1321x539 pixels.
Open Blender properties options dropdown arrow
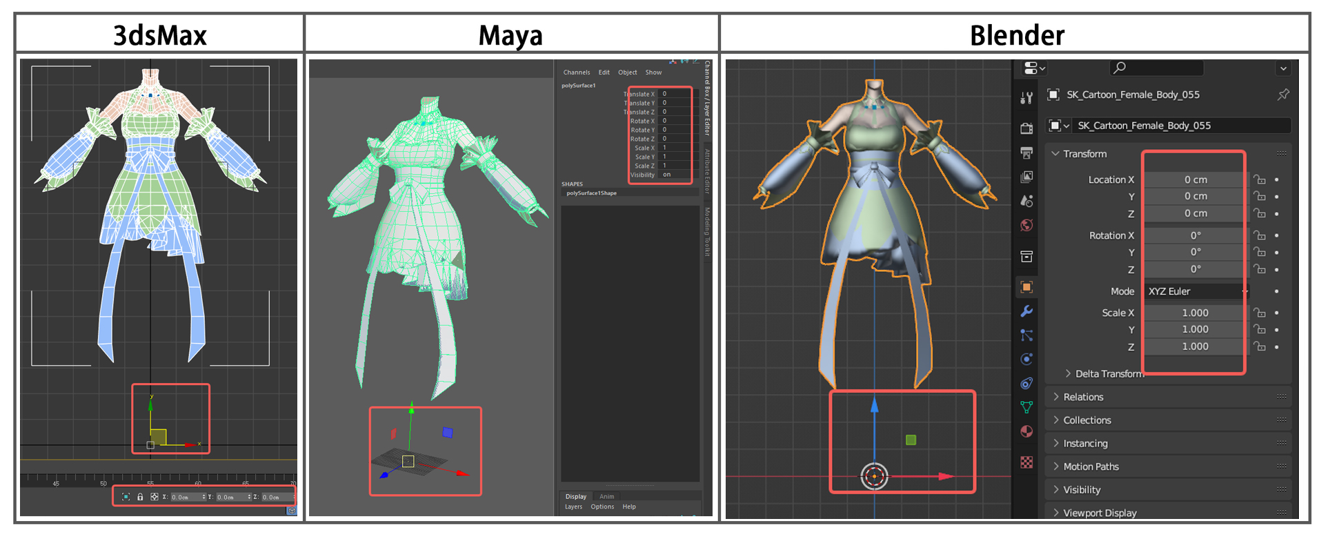[1283, 68]
